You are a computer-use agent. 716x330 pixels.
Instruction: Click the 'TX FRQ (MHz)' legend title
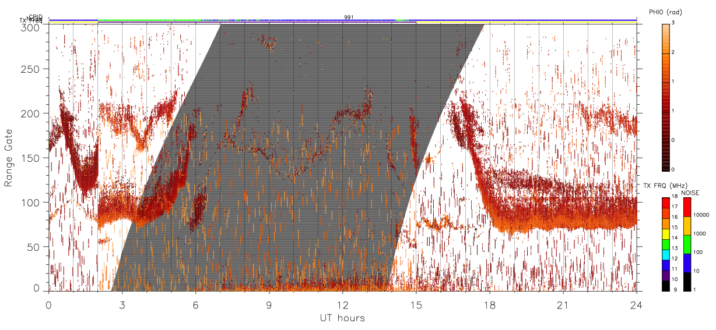[x=665, y=185]
